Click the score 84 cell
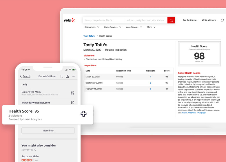This screenshot has height=162, width=226. [167, 89]
